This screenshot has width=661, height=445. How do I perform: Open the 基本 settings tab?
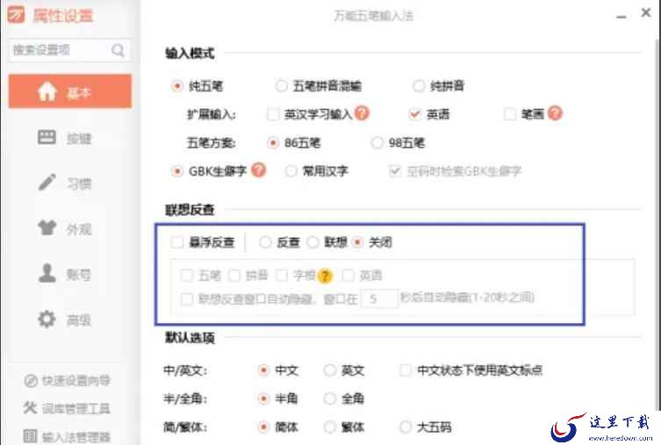(70, 91)
